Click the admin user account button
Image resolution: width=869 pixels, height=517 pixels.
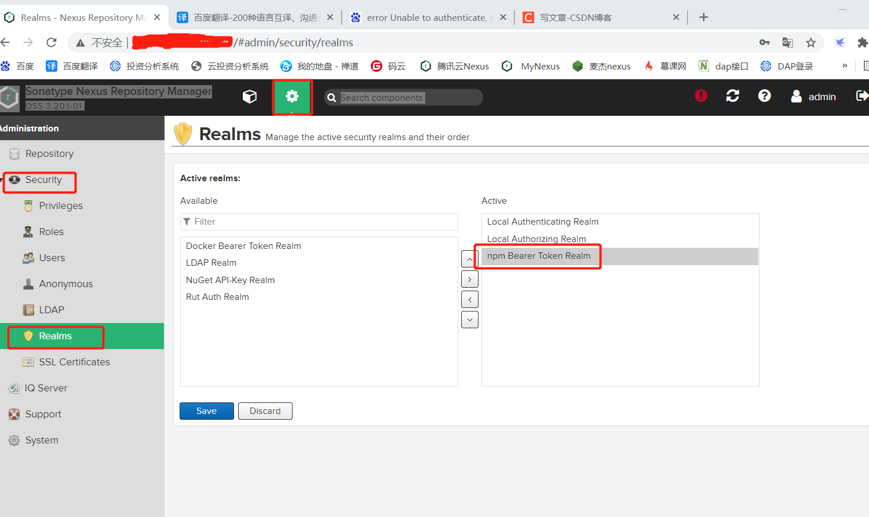click(x=813, y=97)
